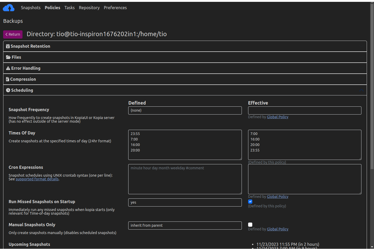Screen dimensions: 374x249
Task: Click the Cron Expressions defined text area
Action: [185, 179]
